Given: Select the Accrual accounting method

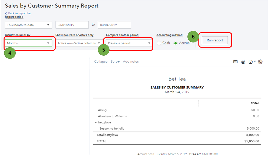Looking at the screenshot, I should pos(176,43).
